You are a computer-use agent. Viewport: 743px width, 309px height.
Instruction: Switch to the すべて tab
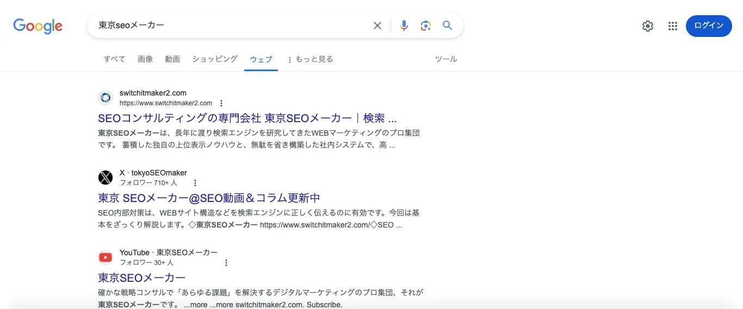[114, 59]
